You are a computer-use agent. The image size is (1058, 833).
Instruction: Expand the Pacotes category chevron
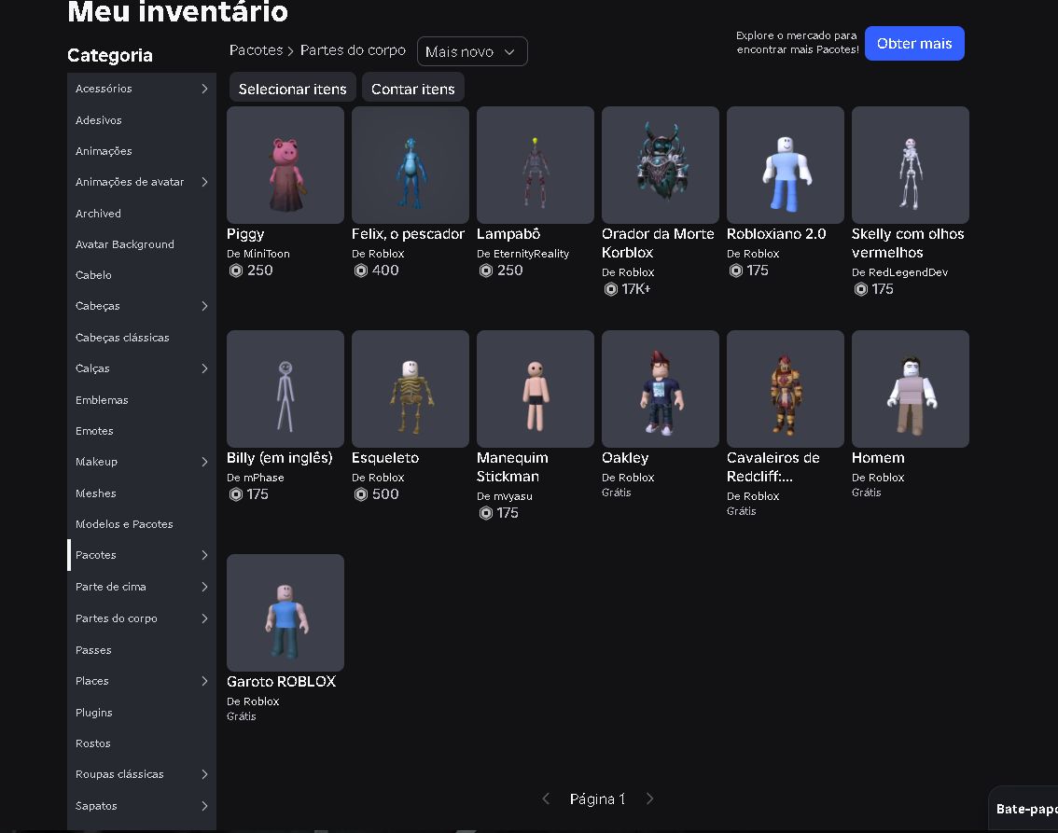pos(204,555)
